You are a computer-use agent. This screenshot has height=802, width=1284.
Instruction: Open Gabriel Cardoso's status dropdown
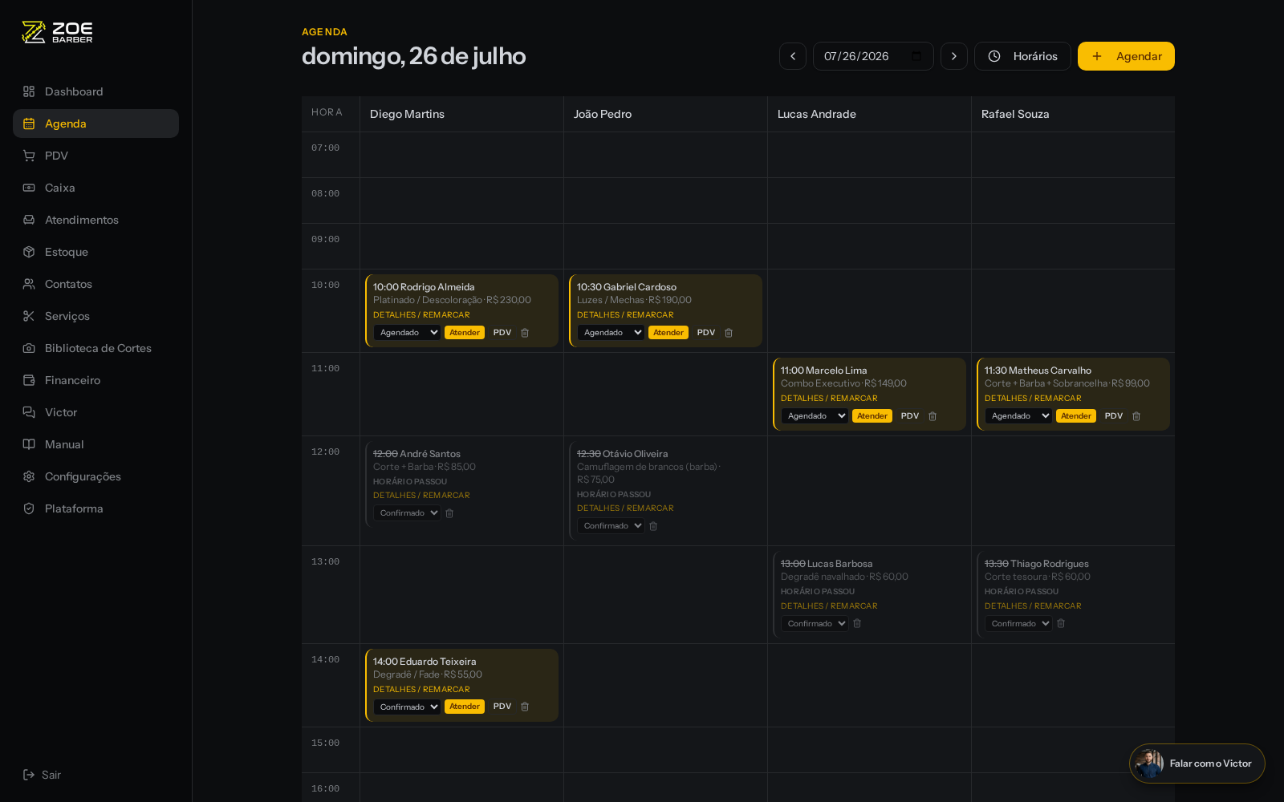(611, 333)
